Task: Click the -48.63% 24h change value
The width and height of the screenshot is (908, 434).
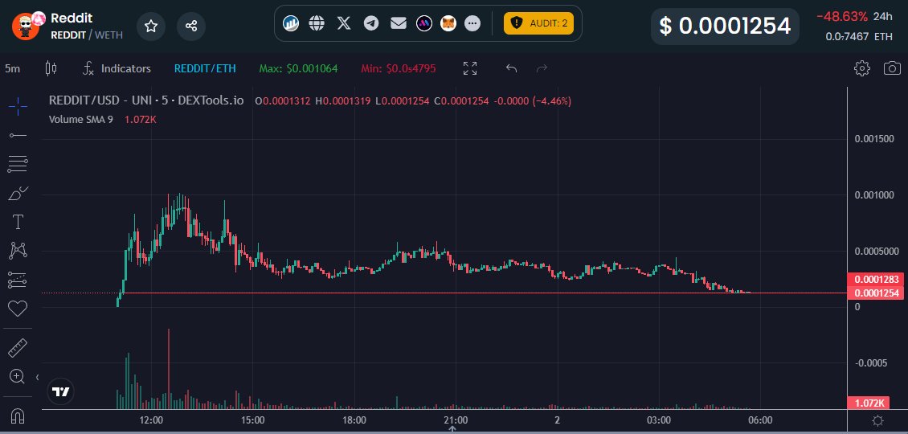Action: tap(842, 16)
